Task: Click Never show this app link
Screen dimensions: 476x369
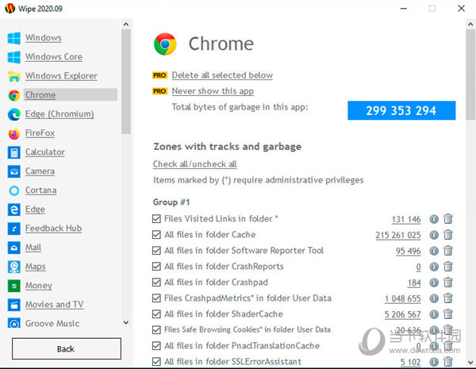Action: (213, 91)
